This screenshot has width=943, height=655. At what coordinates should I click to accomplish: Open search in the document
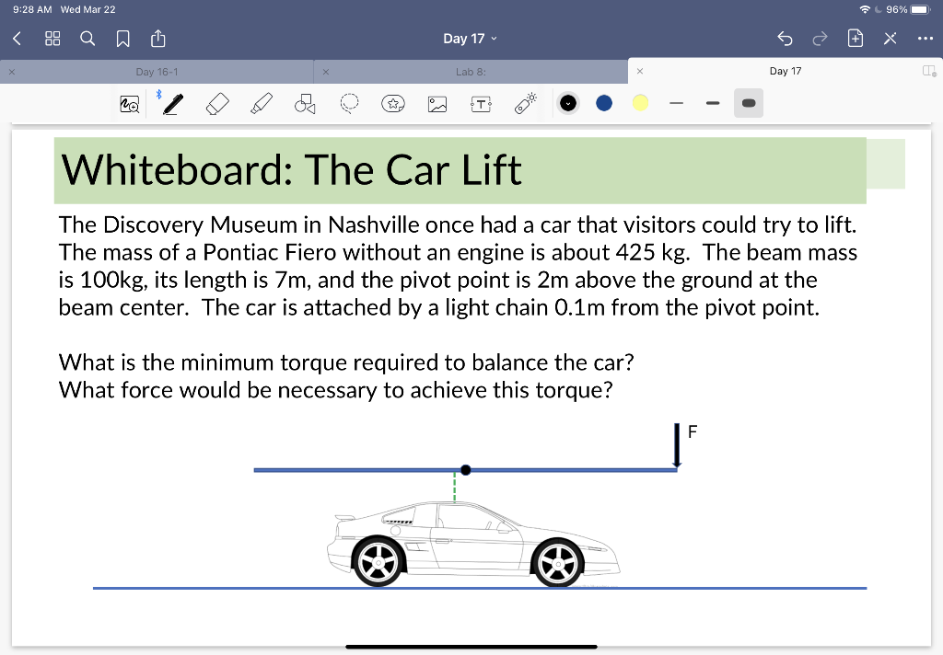(x=87, y=39)
